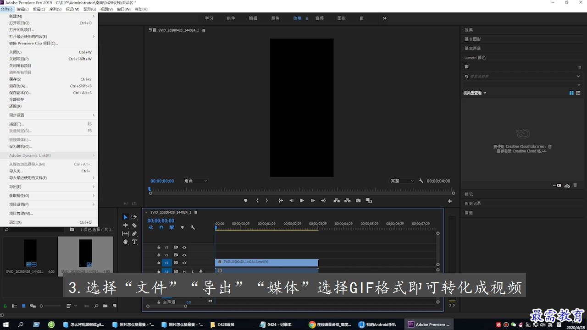Screen dimensions: 587x330
Task: Step forward one frame
Action: pyautogui.click(x=313, y=200)
